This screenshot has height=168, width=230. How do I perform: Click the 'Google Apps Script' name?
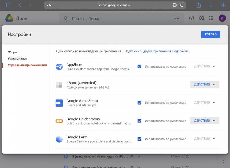tap(82, 101)
